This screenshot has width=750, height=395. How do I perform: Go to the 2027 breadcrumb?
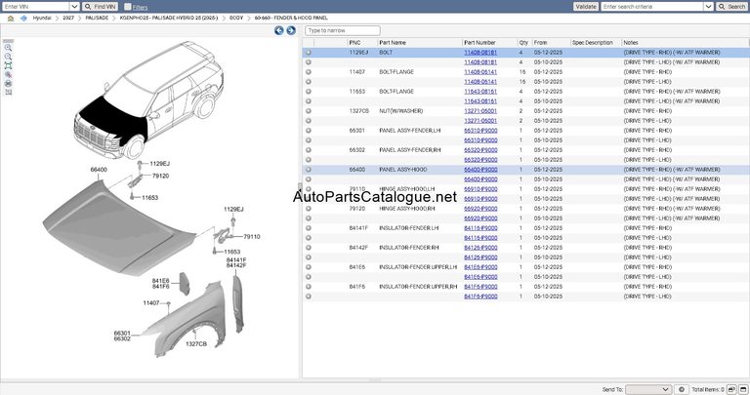coord(68,18)
